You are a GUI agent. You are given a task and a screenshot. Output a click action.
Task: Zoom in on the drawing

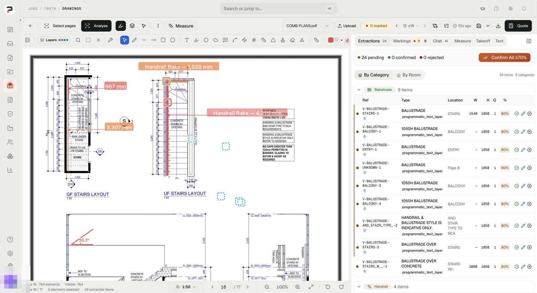pyautogui.click(x=297, y=287)
